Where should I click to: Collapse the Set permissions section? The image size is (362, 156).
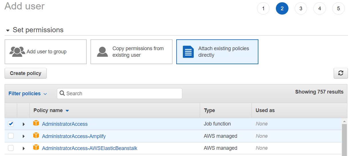[x=8, y=30]
